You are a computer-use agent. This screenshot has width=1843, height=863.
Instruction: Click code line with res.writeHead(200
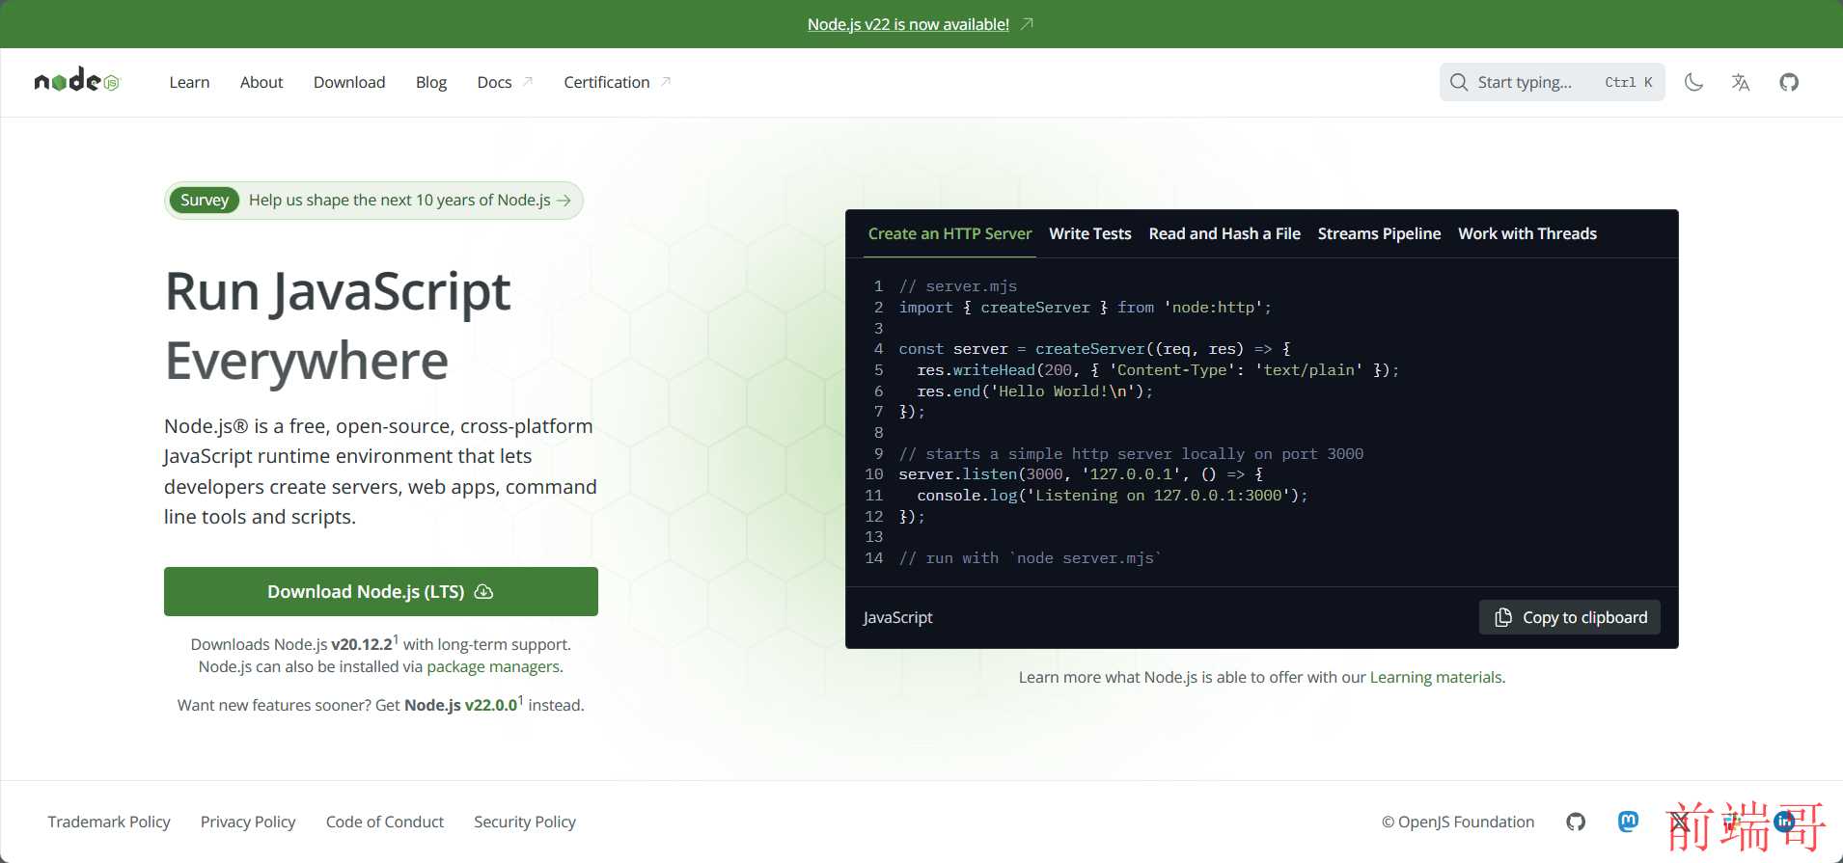click(1158, 370)
